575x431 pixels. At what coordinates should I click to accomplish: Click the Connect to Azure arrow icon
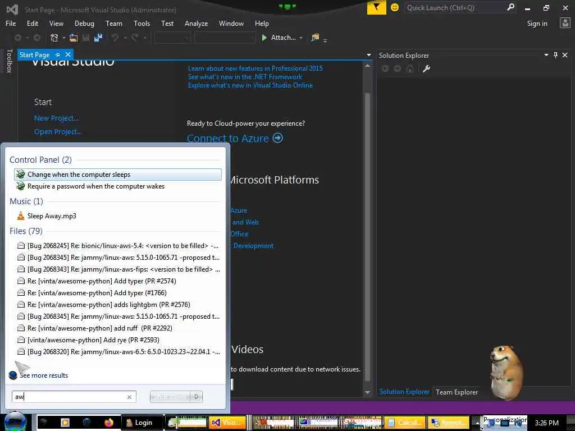click(x=278, y=138)
